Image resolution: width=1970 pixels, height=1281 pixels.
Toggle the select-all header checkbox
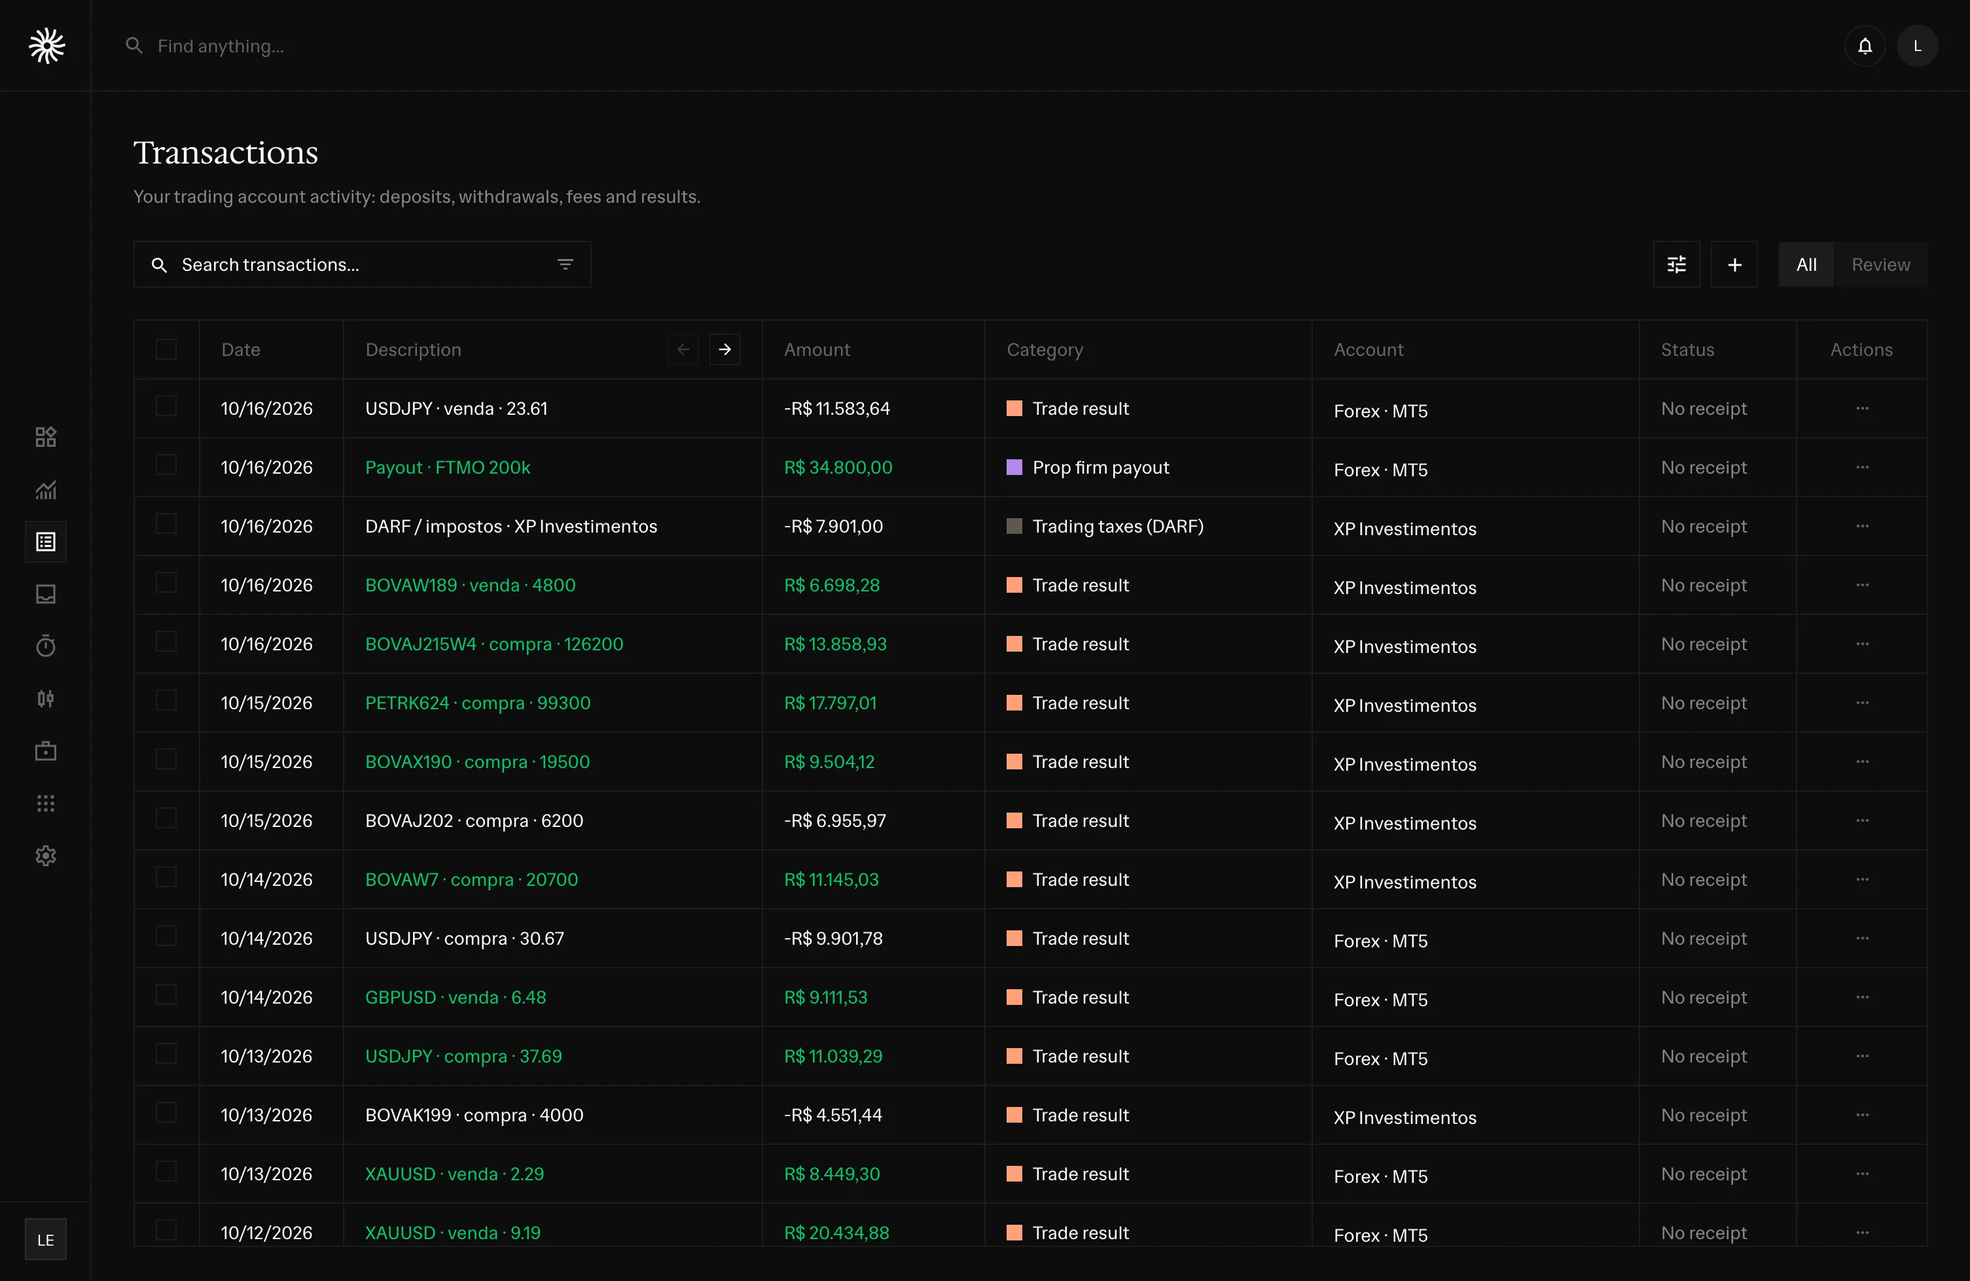(166, 349)
